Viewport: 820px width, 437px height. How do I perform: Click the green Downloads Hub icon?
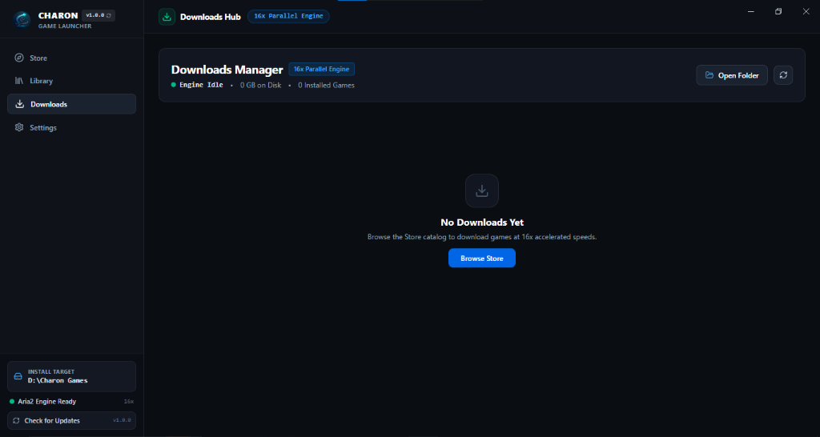(x=167, y=17)
